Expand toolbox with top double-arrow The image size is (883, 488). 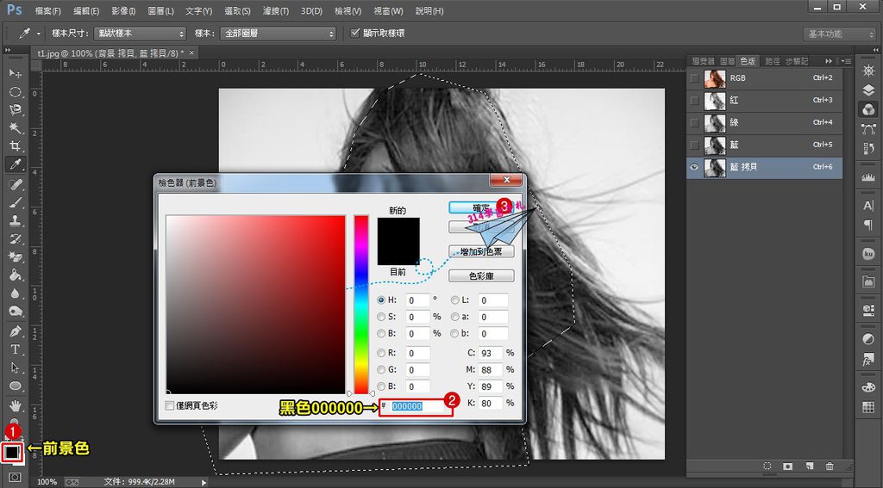pyautogui.click(x=8, y=50)
